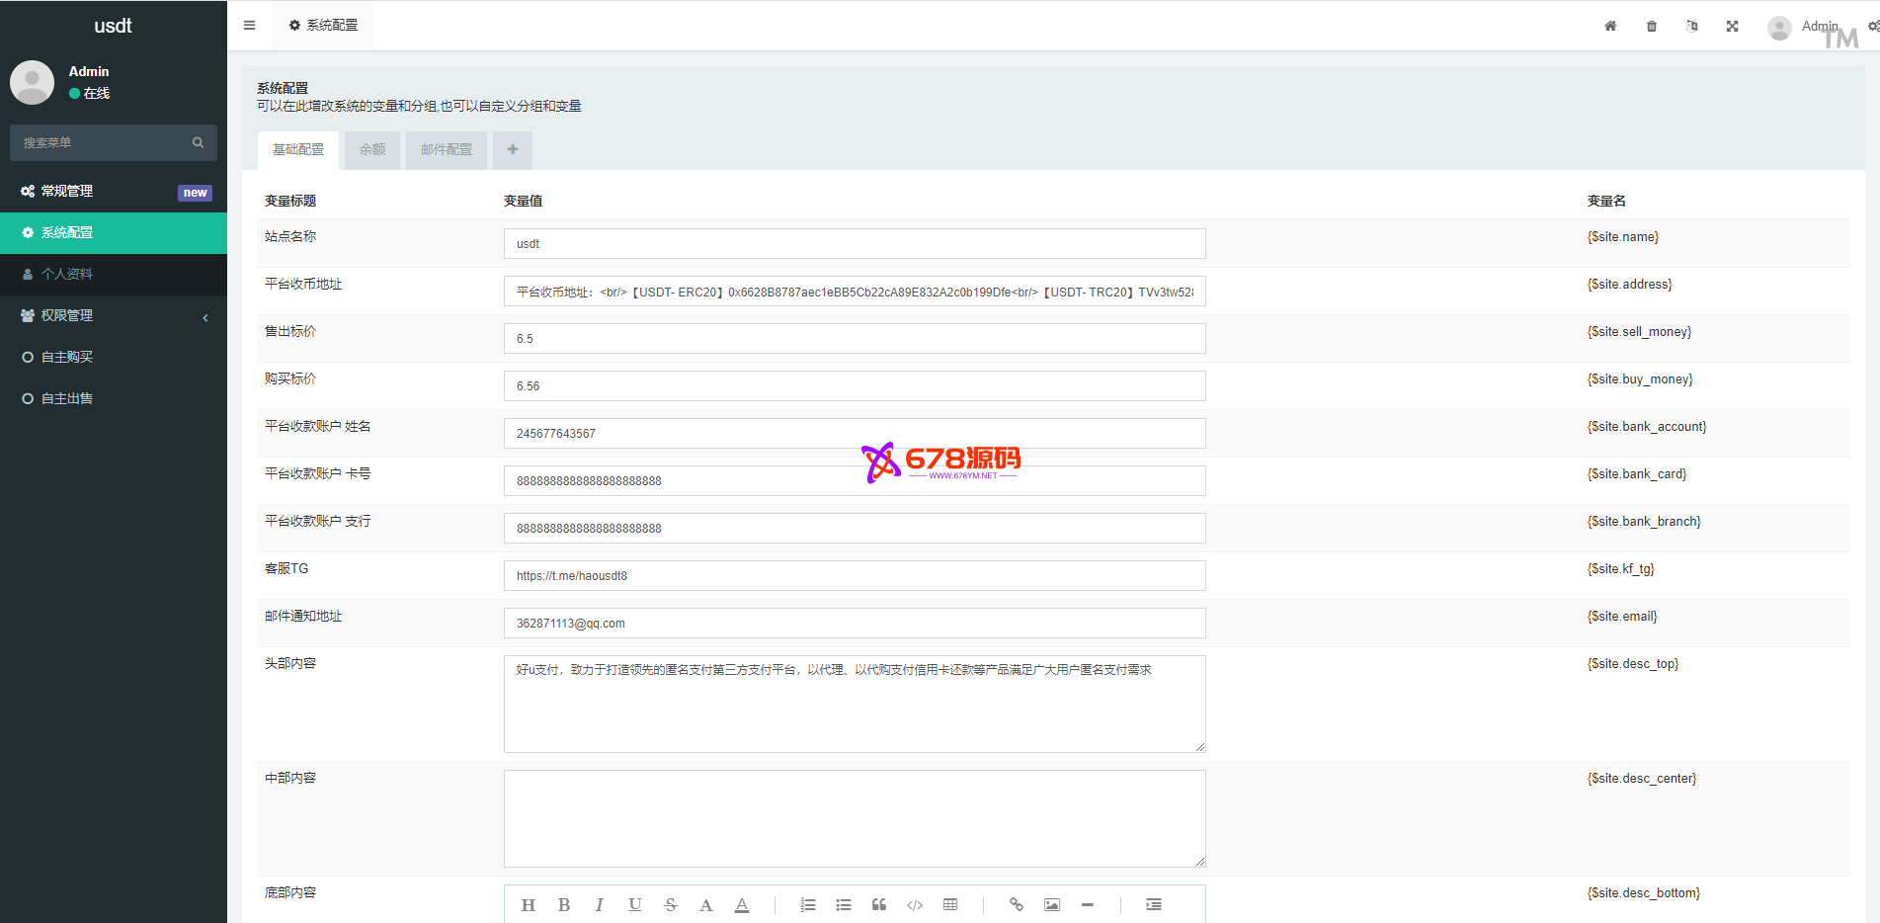Click the insert image editor icon

point(1052,905)
